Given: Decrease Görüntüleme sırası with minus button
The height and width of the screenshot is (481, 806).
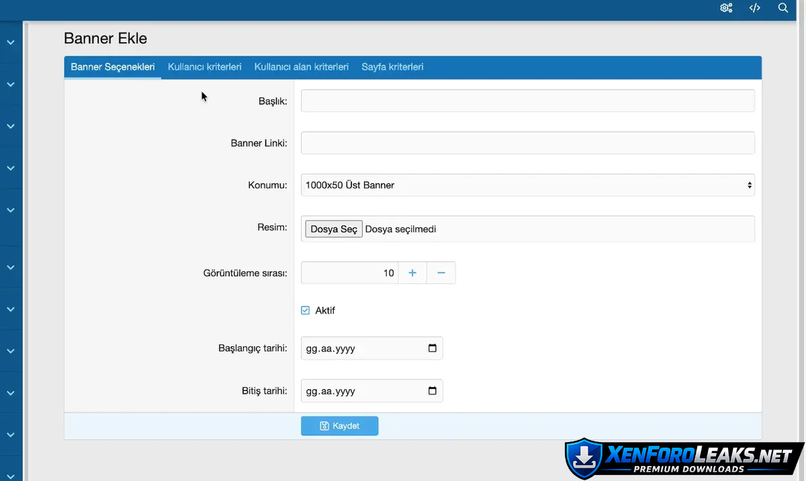Looking at the screenshot, I should point(441,273).
